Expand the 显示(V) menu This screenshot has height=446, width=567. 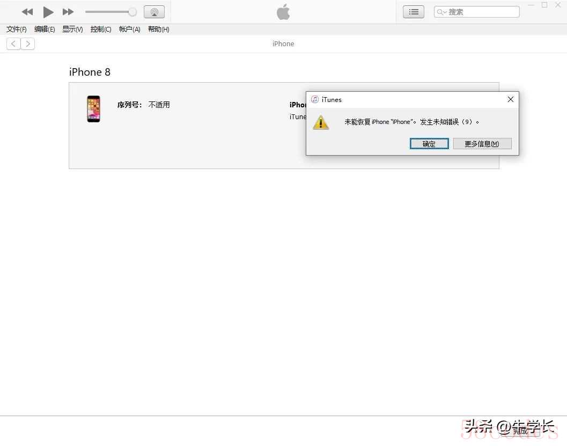[x=72, y=30]
